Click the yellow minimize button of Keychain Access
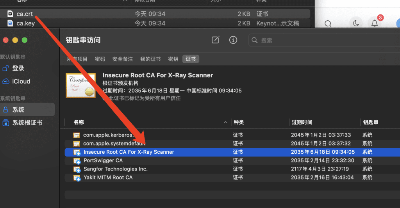 [x=15, y=40]
